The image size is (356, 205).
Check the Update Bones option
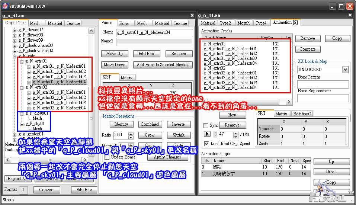105,157
